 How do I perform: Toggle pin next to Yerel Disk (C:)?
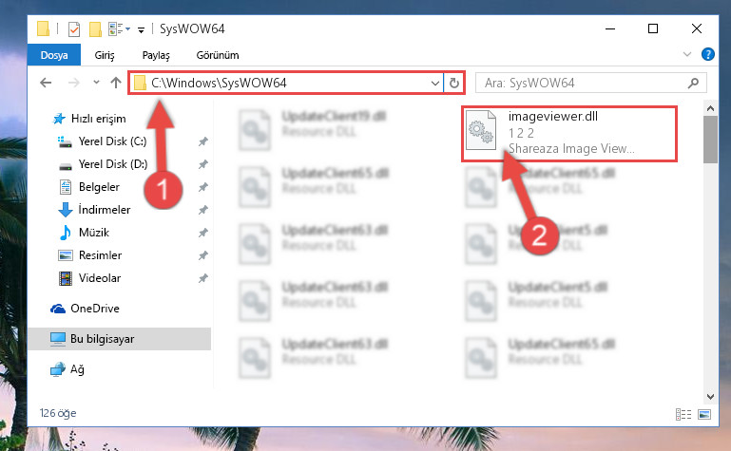(x=202, y=141)
